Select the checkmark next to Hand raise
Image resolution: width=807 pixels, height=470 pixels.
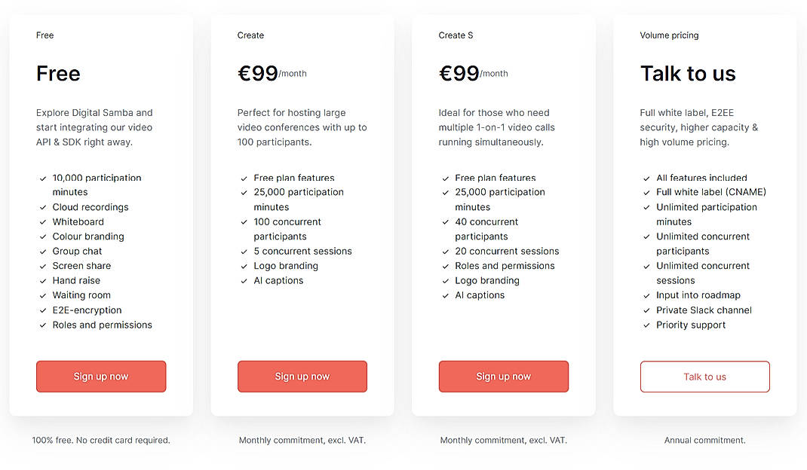(x=42, y=280)
